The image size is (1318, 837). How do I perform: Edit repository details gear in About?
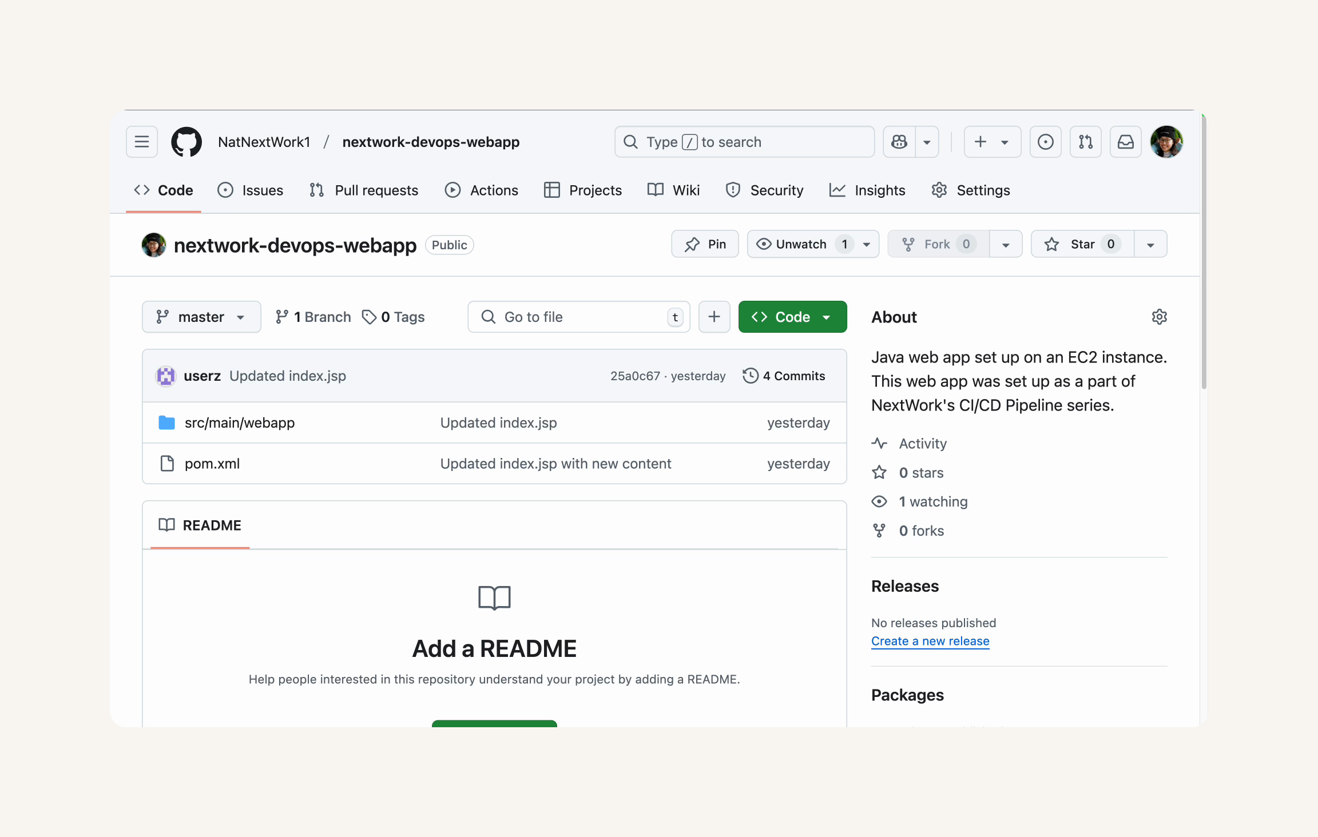(1160, 317)
